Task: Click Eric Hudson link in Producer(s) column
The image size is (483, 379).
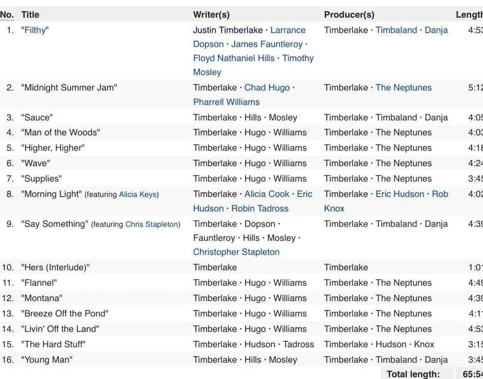Action: (x=400, y=194)
